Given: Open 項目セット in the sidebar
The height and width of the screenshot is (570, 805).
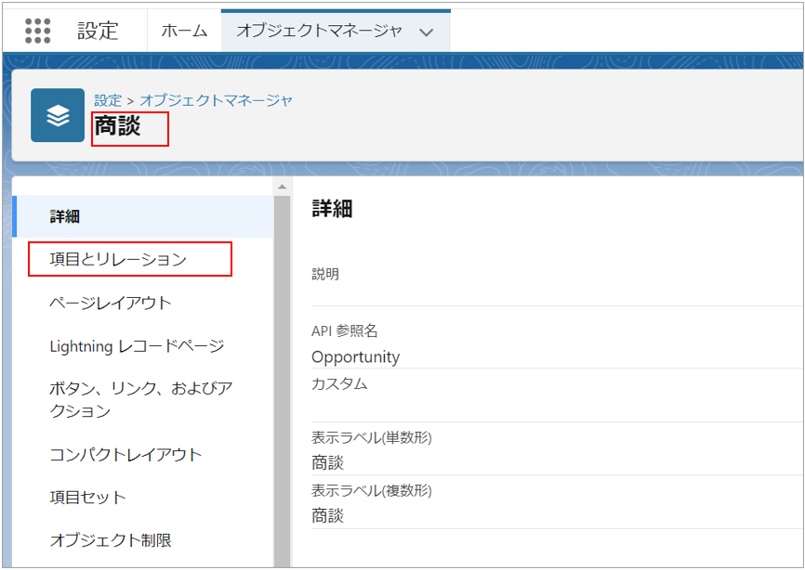Looking at the screenshot, I should 87,498.
